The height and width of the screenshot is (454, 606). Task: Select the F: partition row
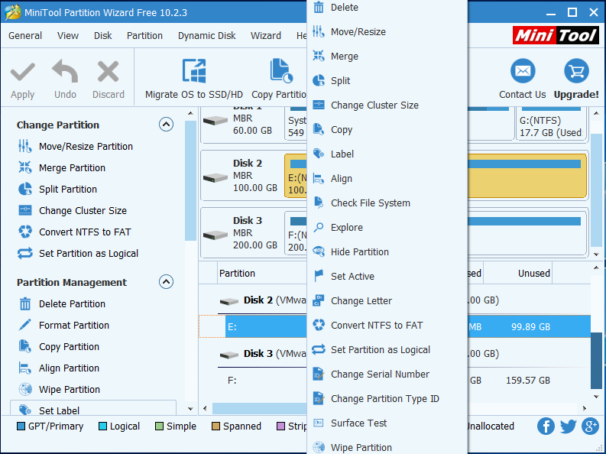(394, 380)
